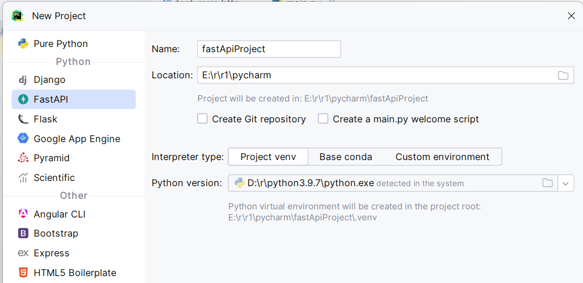Click the dj Django icon
The image size is (583, 283).
tap(23, 80)
